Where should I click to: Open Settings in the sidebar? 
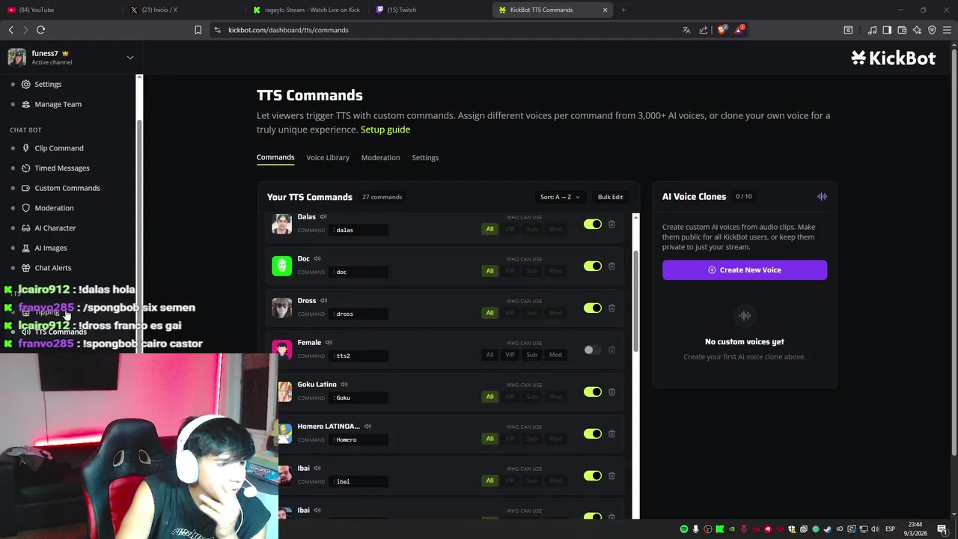click(x=48, y=84)
